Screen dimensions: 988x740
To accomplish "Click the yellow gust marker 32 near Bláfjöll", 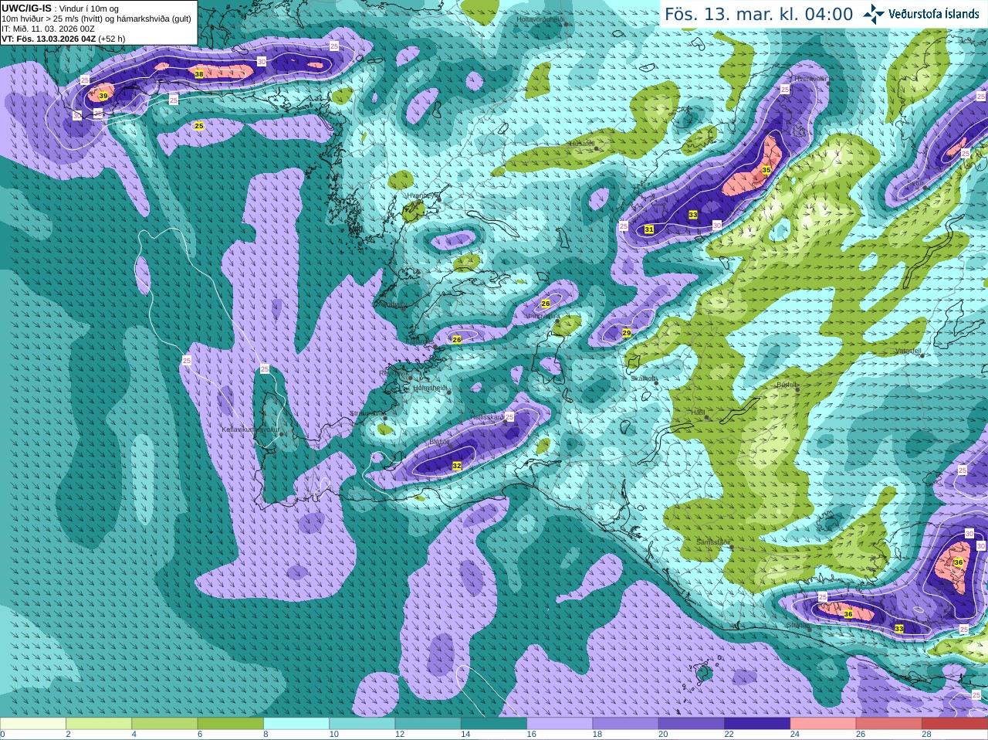I will [457, 466].
